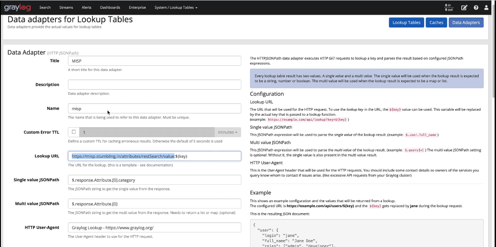Open the Alerts page

click(x=87, y=8)
